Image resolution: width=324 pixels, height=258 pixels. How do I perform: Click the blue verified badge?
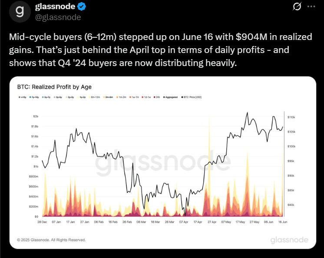pyautogui.click(x=81, y=7)
